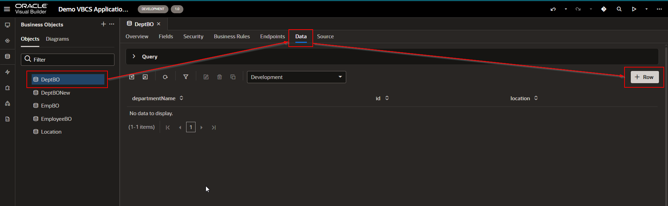Click the Delete Row trash icon
This screenshot has height=206, width=668.
[x=220, y=77]
